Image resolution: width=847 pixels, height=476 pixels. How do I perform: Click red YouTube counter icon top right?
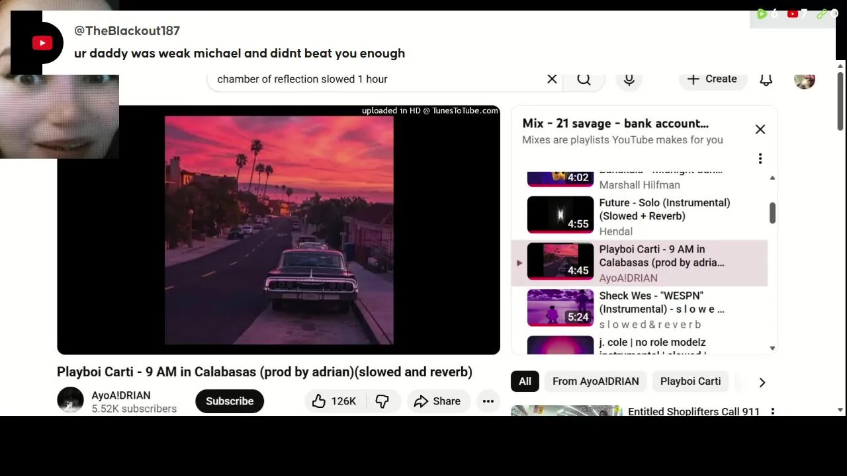click(x=792, y=13)
